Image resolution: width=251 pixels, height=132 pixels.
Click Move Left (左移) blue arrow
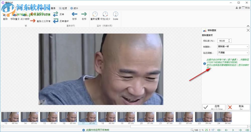coord(75,14)
